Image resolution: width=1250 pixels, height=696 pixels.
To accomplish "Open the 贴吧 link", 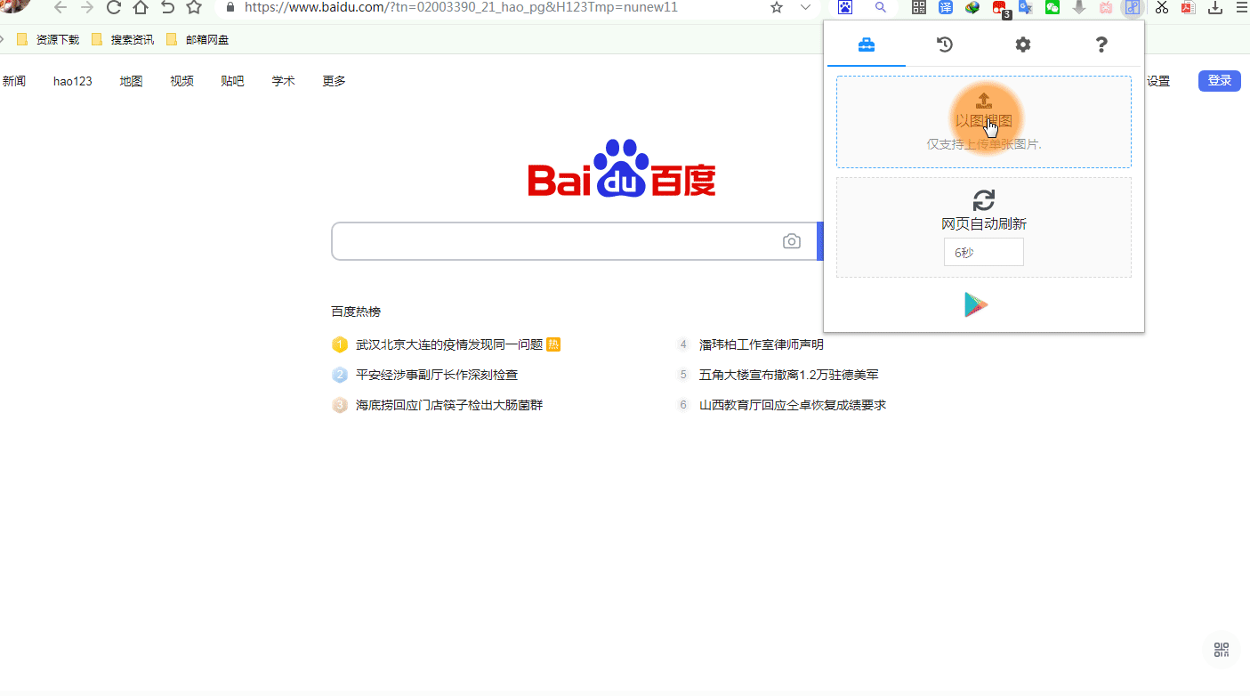I will (x=233, y=81).
